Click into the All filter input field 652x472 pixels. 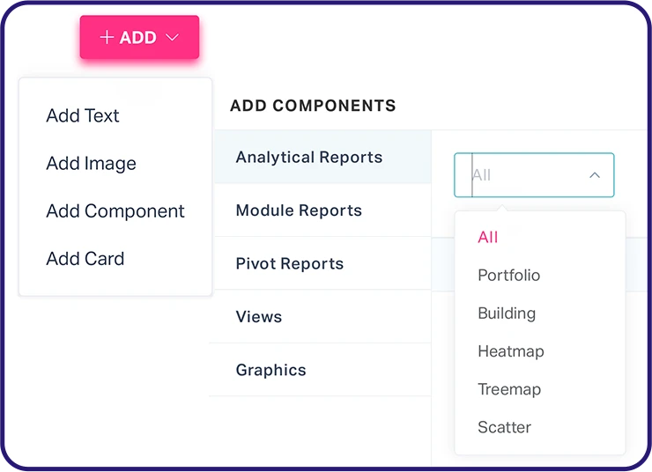[520, 175]
